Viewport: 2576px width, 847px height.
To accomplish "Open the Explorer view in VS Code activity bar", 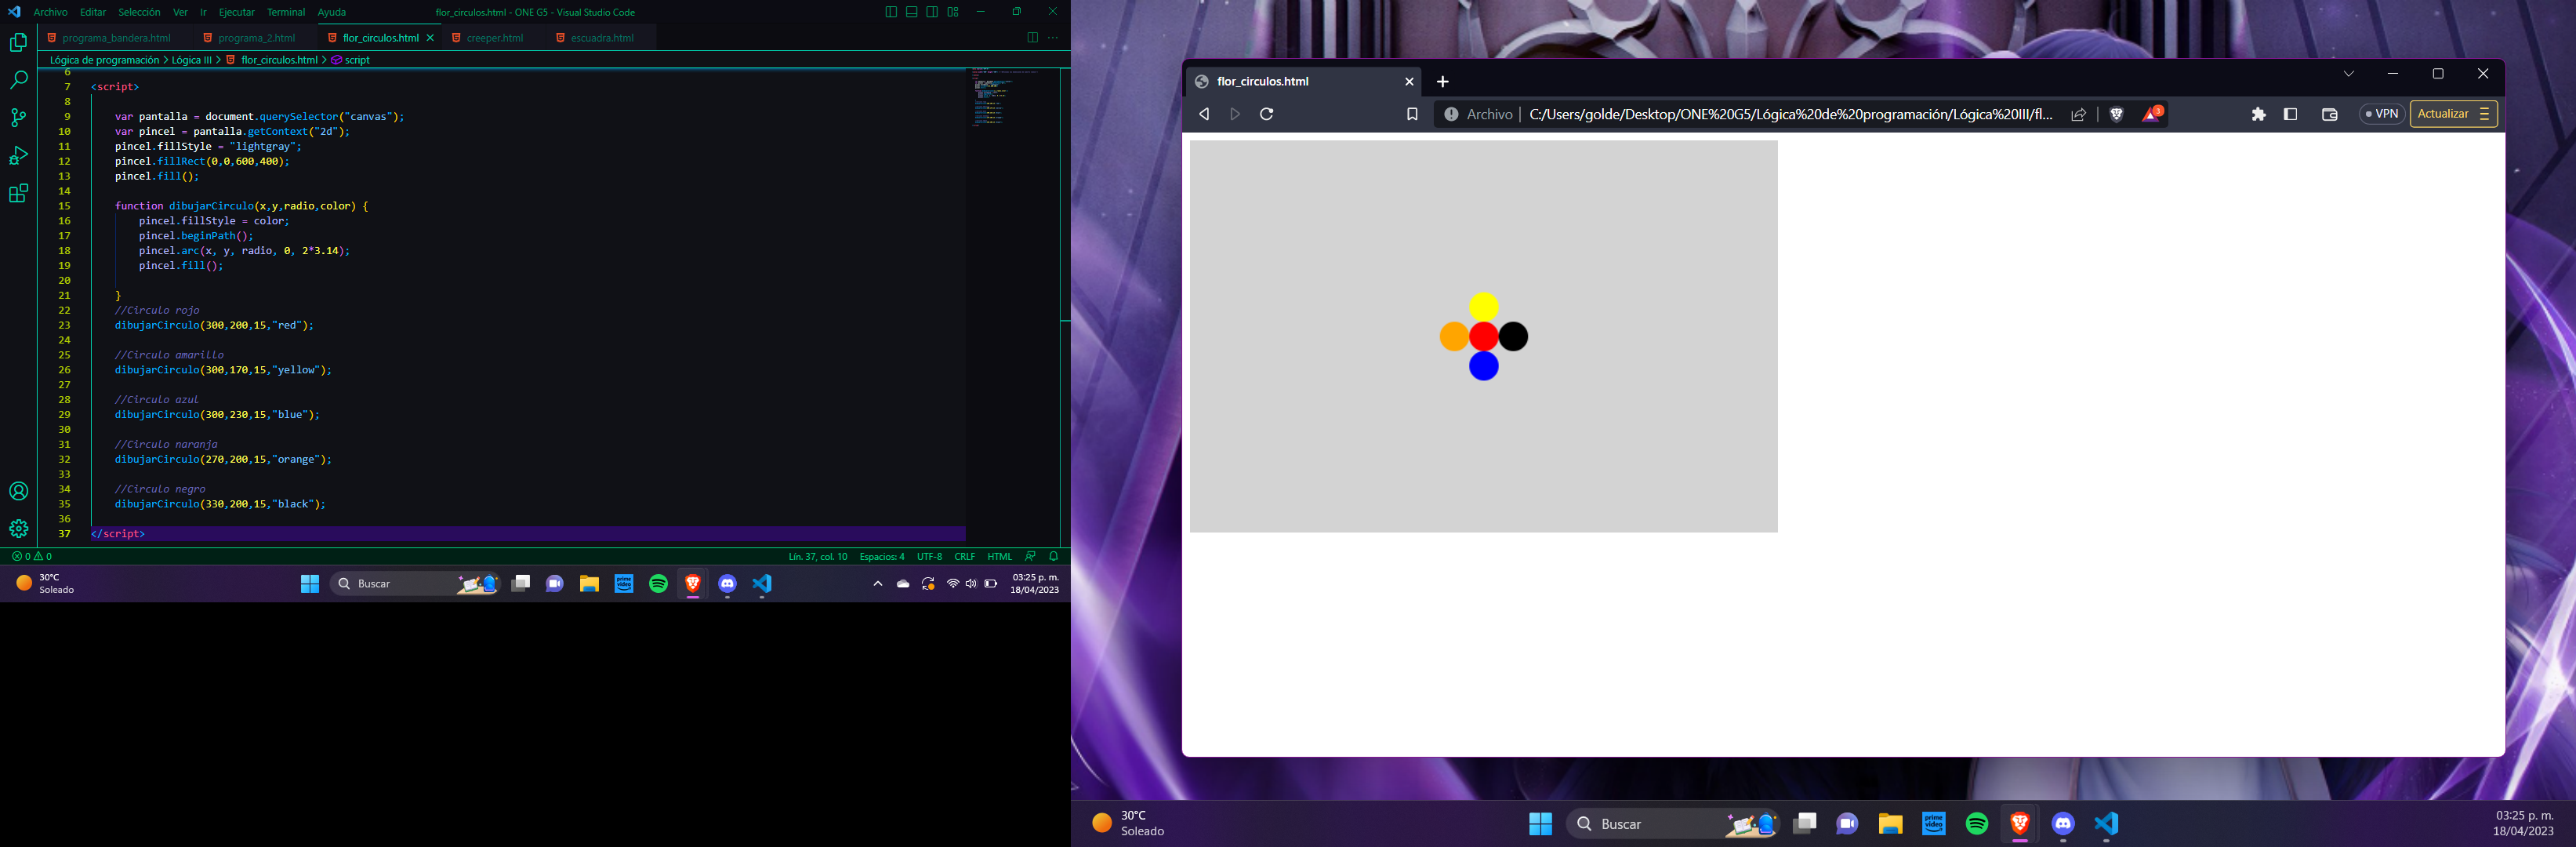I will [18, 42].
